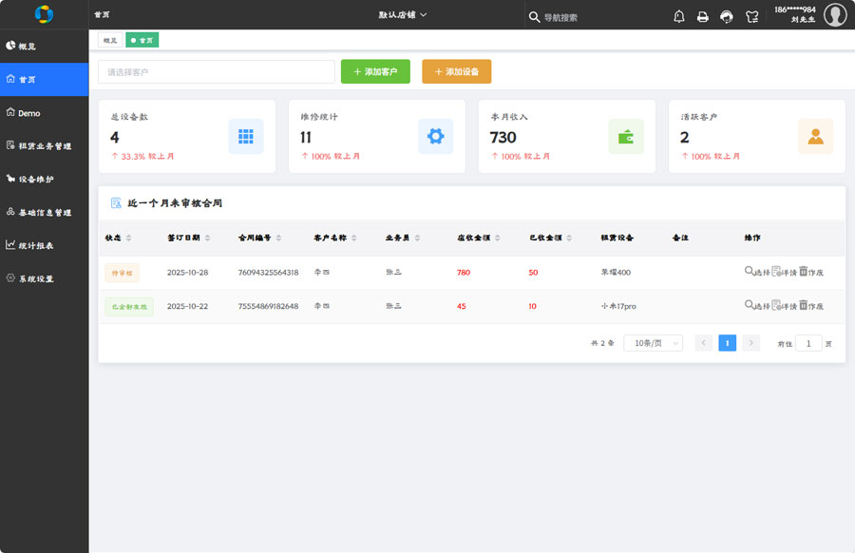Click the theme shirt icon
This screenshot has width=855, height=553.
click(x=752, y=16)
